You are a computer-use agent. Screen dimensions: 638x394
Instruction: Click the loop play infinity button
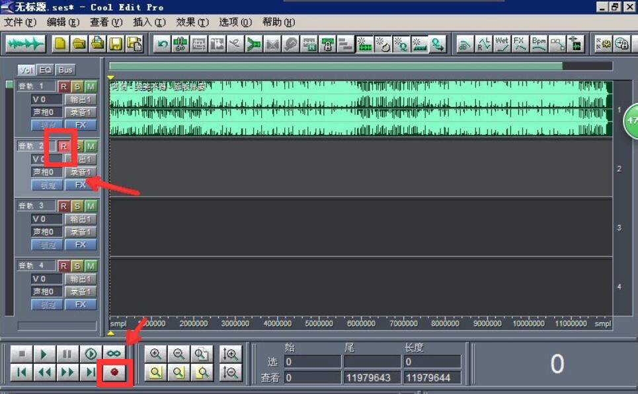114,354
